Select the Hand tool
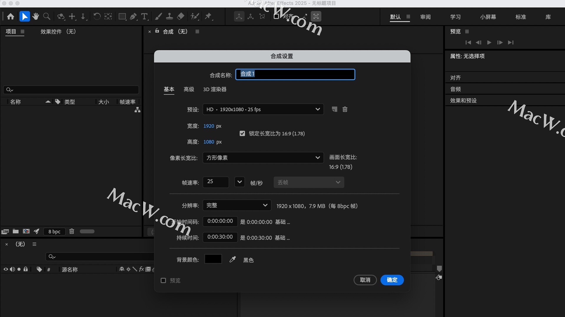565x317 pixels. (36, 16)
